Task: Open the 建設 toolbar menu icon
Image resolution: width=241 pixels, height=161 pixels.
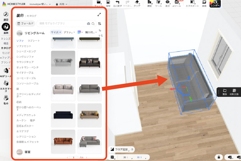Action: [x=149, y=2]
